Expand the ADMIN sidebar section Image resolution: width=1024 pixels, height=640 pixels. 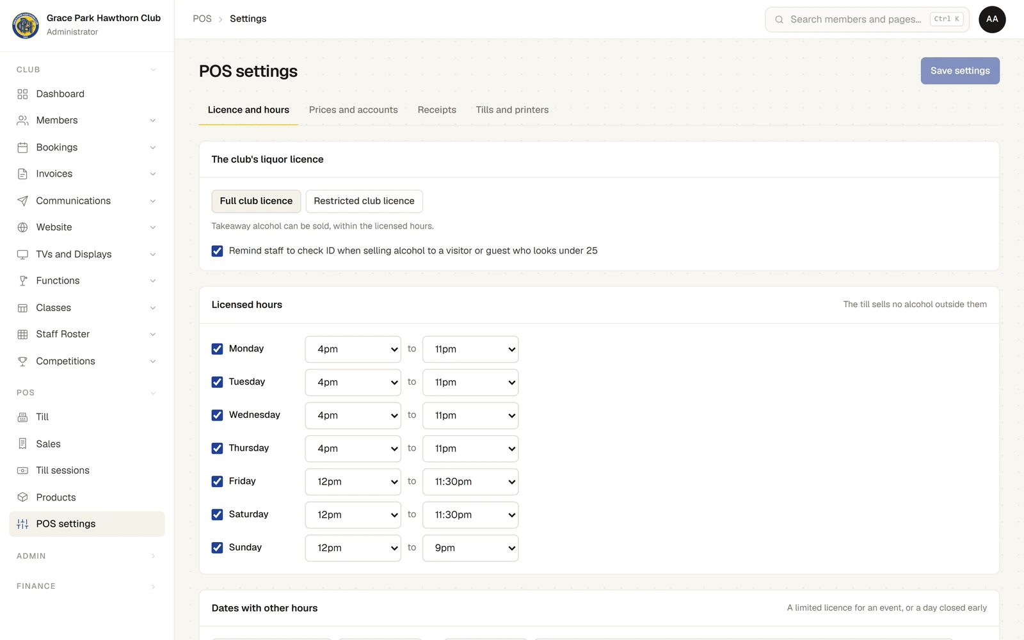point(86,556)
